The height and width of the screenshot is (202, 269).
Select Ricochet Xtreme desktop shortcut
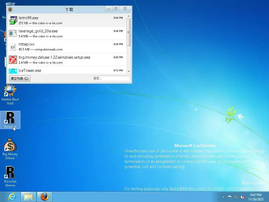10,176
